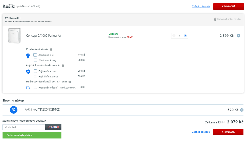Image resolution: width=247 pixels, height=142 pixels.
Task: Check the Záruka na 3 roky option
Action: (35, 60)
